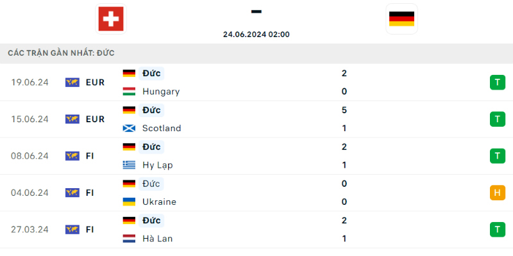Click the Scotland flag icon

coord(129,129)
